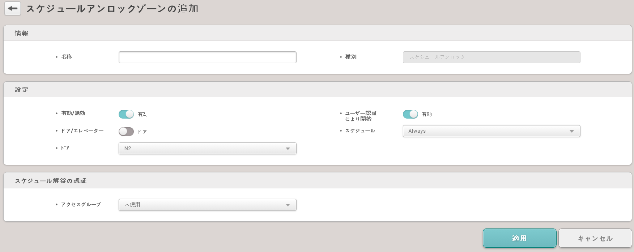The height and width of the screenshot is (252, 634).
Task: Click the 種別 field label
Action: pyautogui.click(x=351, y=57)
